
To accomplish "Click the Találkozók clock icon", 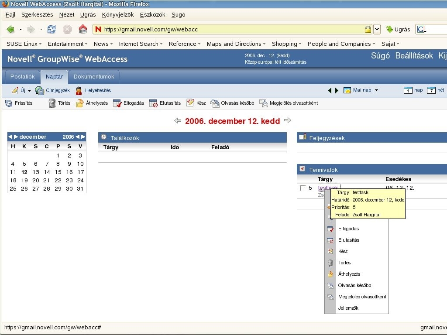I will point(104,137).
